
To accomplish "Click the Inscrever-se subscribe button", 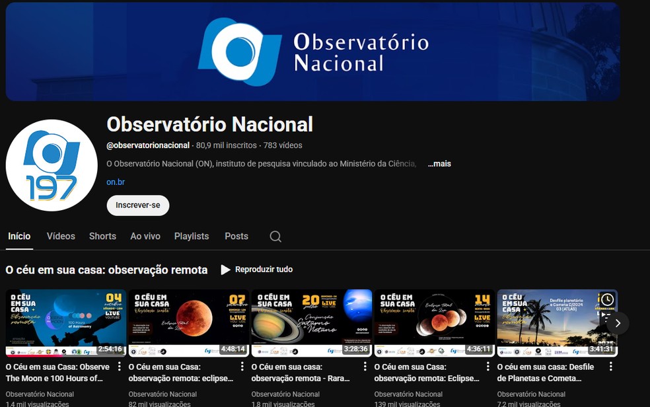I will pyautogui.click(x=138, y=205).
